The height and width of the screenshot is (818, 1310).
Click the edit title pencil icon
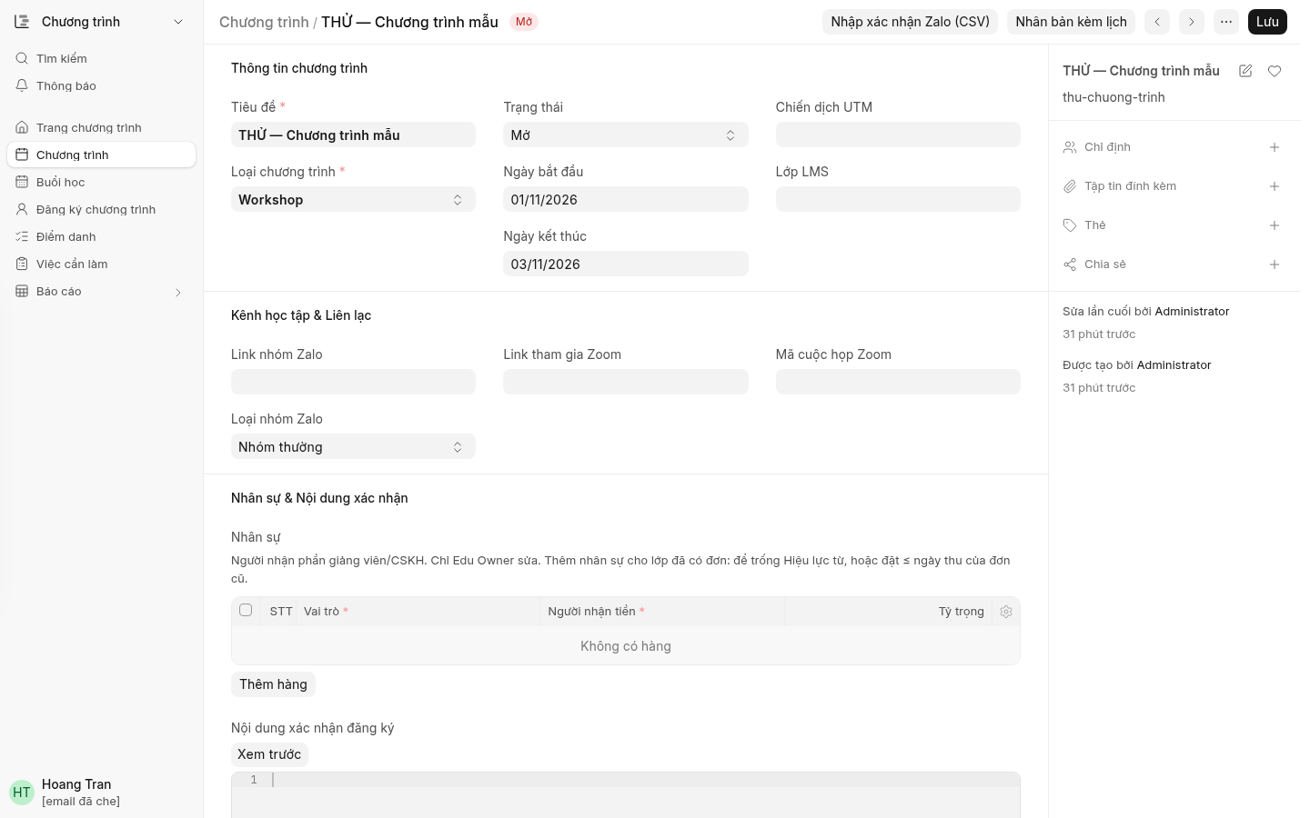1245,71
